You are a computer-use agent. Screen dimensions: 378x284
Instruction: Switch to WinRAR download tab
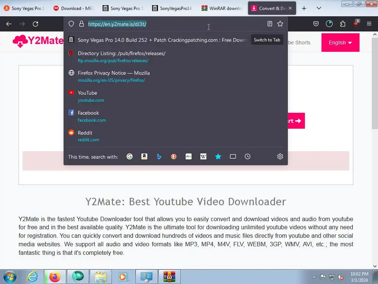coord(222,9)
